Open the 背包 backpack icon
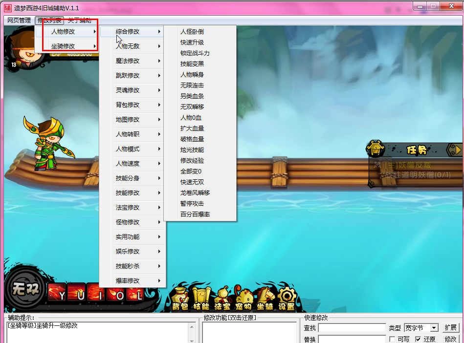This screenshot has height=343, width=464. 180,298
